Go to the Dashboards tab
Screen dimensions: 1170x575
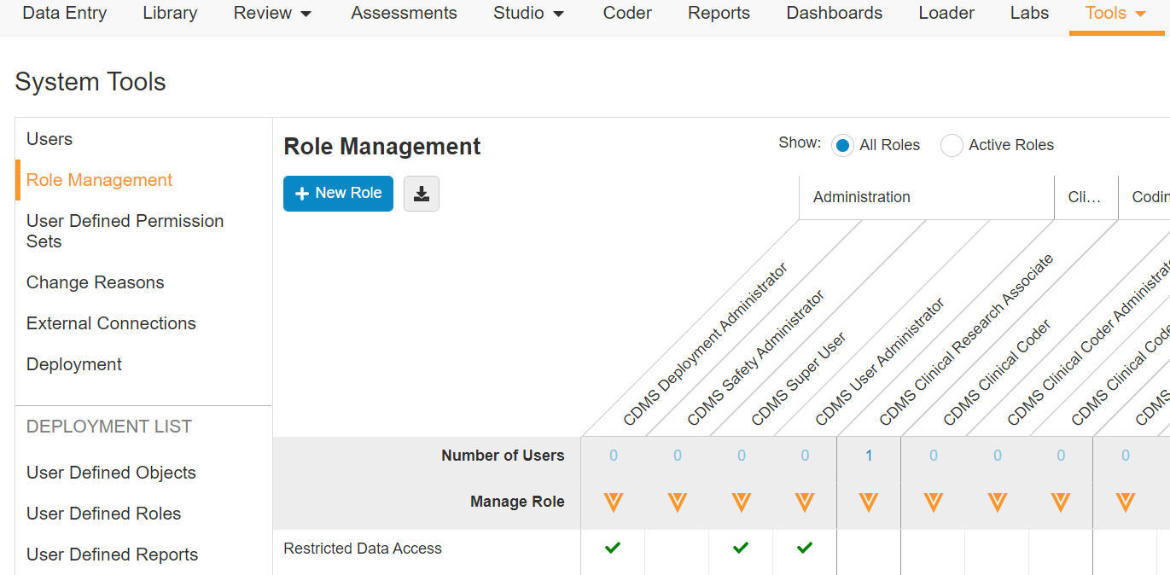point(834,14)
